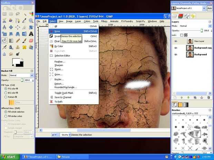
Task: Select the Blur/Sharpen tool
Action: coord(4,54)
